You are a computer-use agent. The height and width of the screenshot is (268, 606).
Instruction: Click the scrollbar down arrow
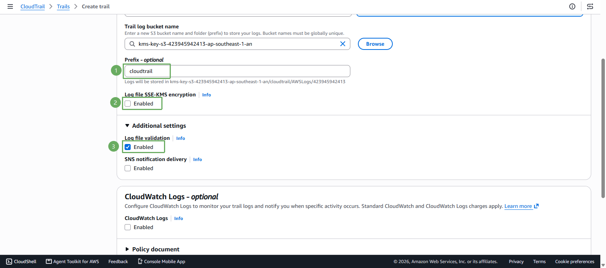pyautogui.click(x=603, y=265)
